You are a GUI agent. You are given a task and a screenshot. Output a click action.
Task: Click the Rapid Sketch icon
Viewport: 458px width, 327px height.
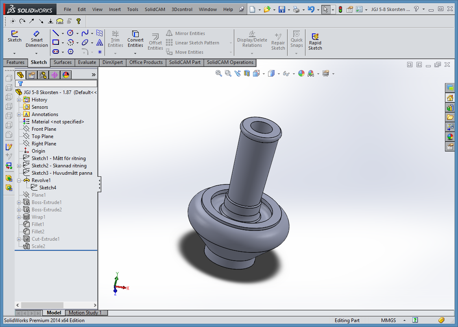coord(315,42)
